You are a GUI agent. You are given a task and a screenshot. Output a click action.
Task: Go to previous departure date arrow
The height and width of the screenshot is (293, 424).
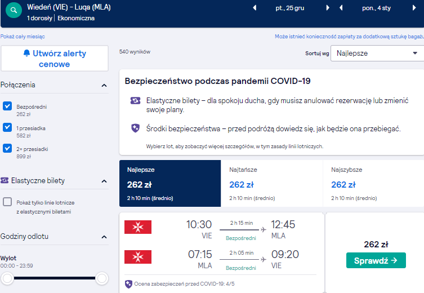(x=255, y=8)
